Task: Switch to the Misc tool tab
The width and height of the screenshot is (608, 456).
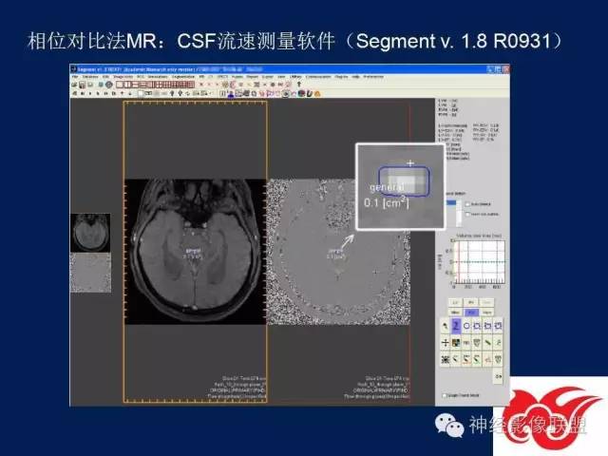Action: coord(456,313)
